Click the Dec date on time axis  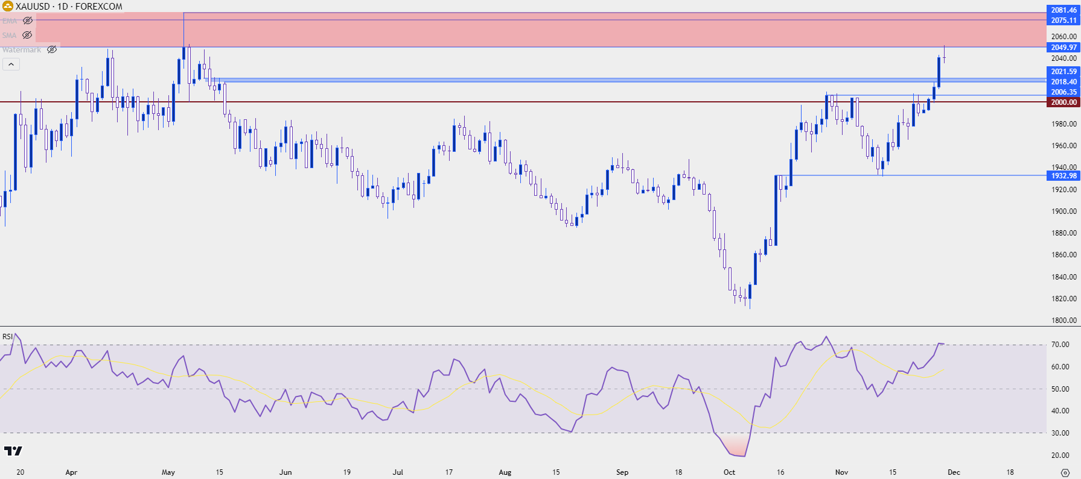click(x=954, y=472)
